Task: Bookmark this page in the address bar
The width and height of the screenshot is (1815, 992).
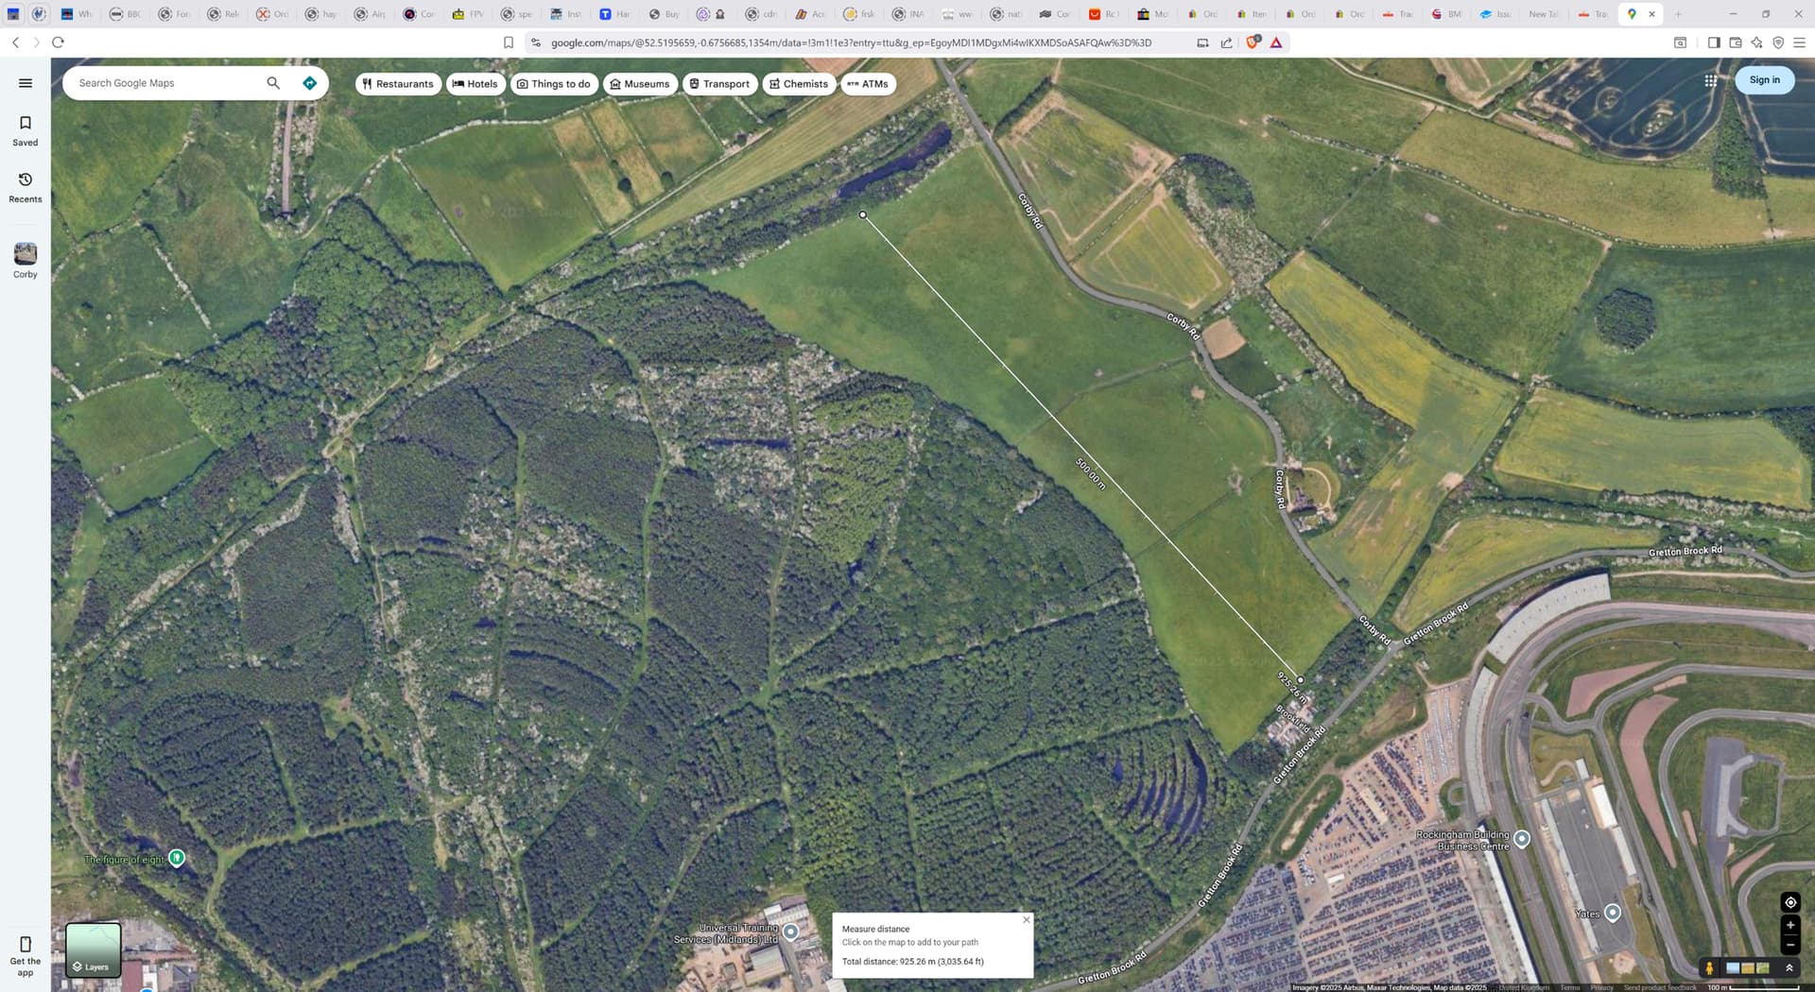Action: pyautogui.click(x=509, y=43)
